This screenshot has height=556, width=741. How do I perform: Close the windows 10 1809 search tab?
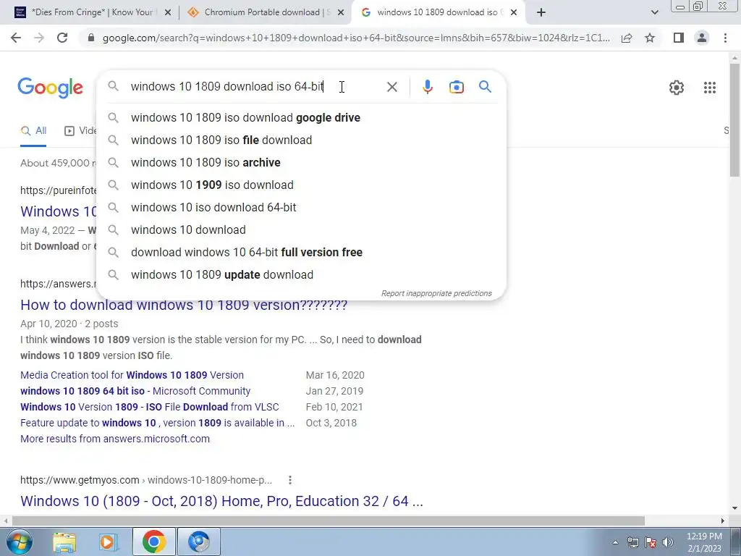point(514,13)
